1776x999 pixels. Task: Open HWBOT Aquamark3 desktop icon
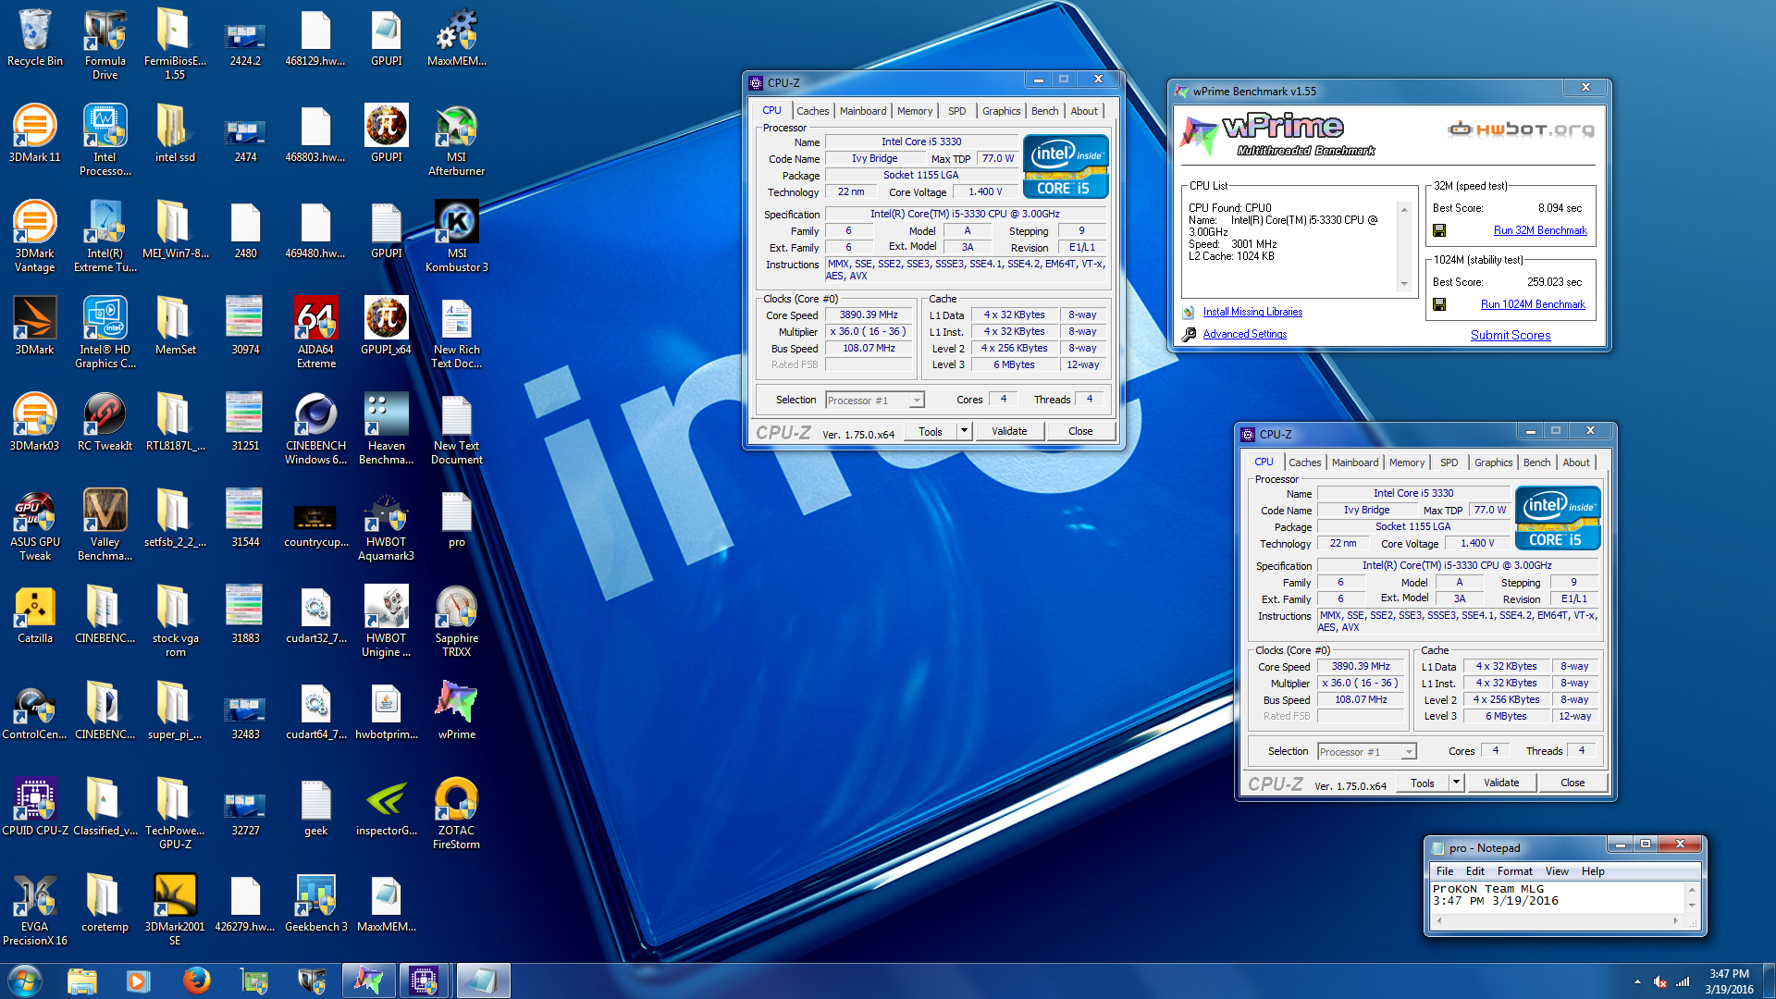click(386, 525)
